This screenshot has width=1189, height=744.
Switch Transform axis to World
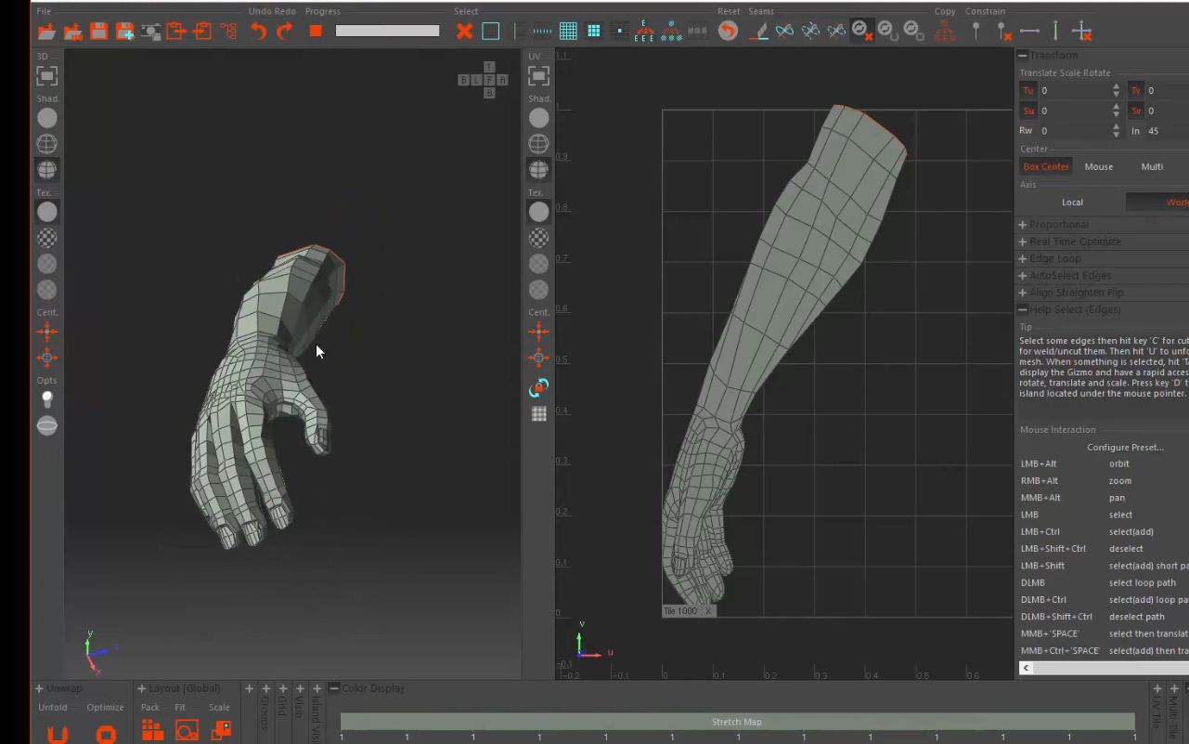click(1175, 202)
